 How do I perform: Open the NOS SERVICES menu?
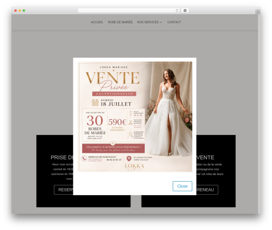click(148, 22)
